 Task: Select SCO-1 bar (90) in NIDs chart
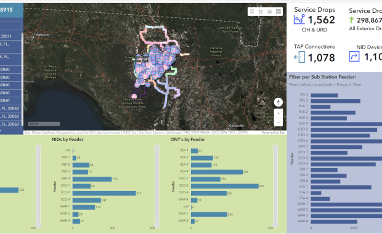(81, 186)
